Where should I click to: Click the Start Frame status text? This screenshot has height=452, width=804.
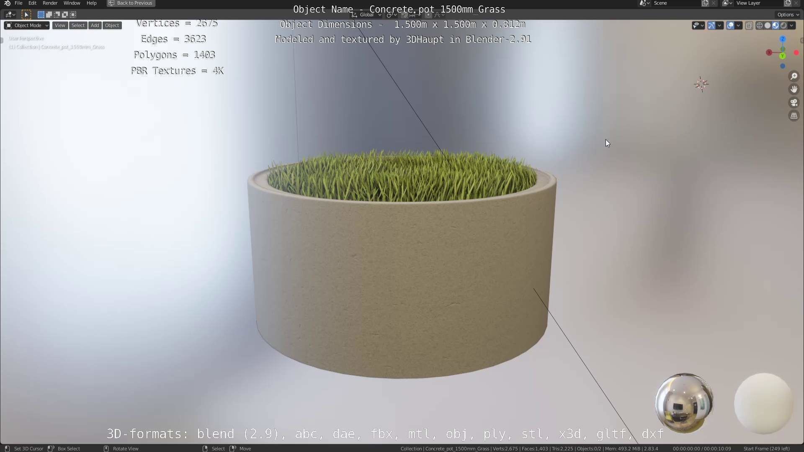[x=766, y=449]
